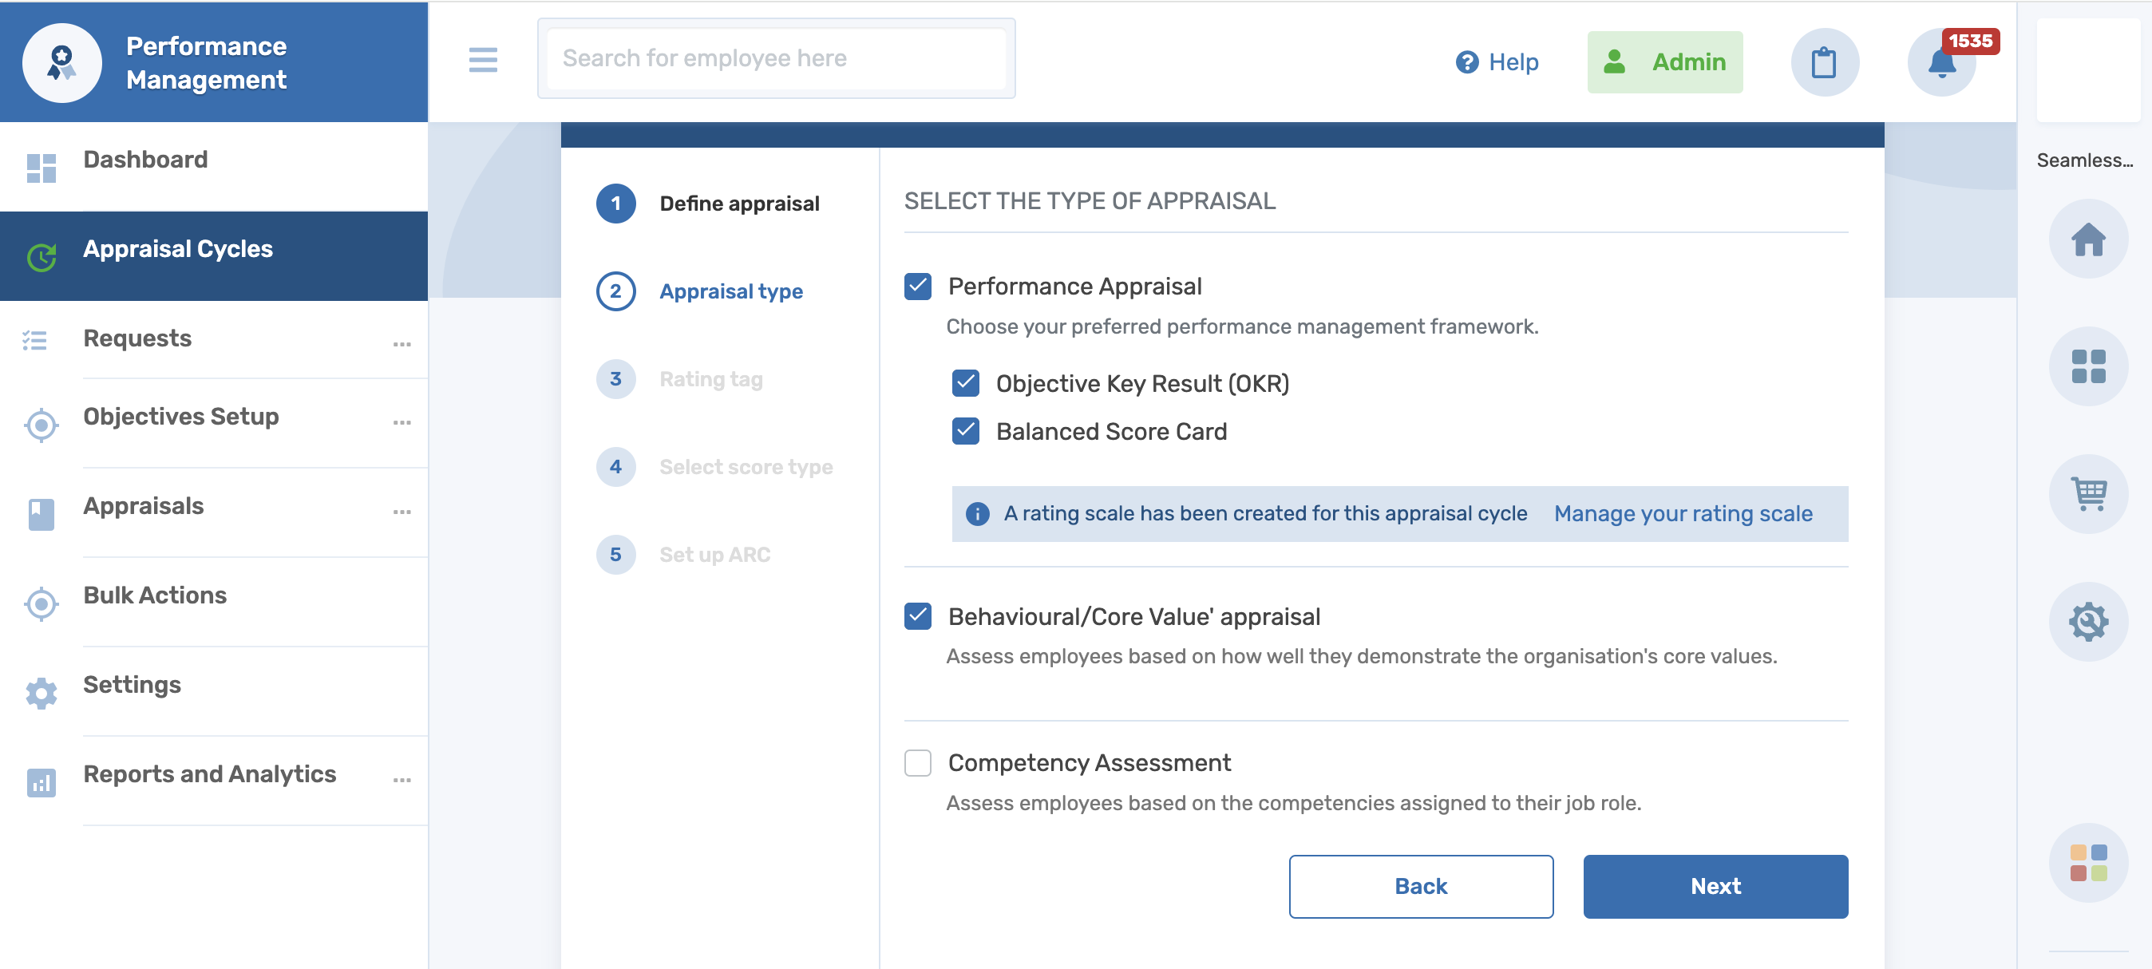Enable the Competency Assessment checkbox
2152x969 pixels.
[x=917, y=763]
